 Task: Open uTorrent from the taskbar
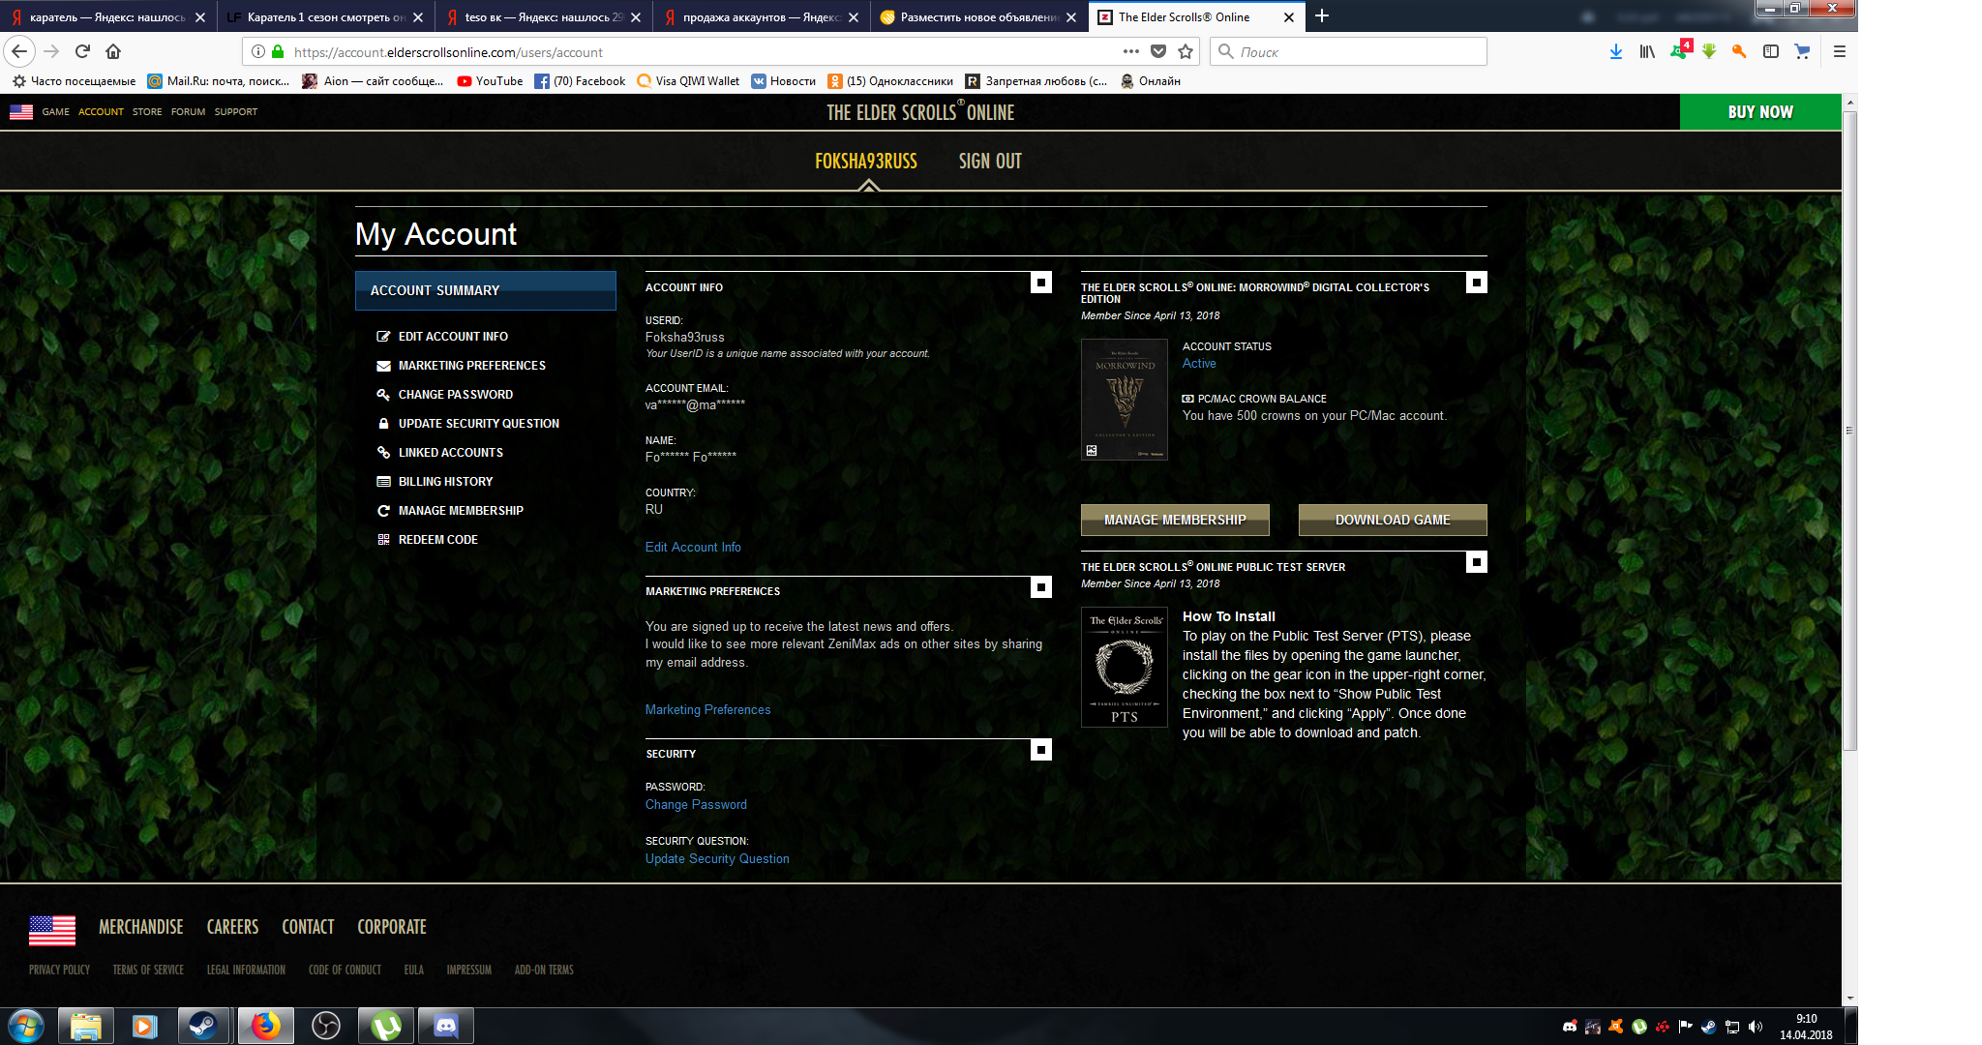click(x=385, y=1026)
